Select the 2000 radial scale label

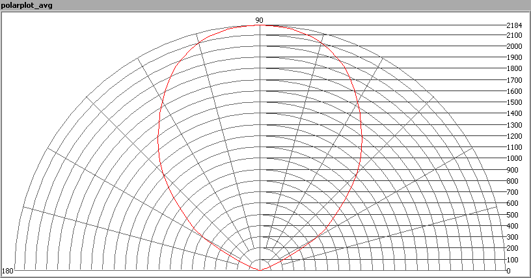point(514,46)
